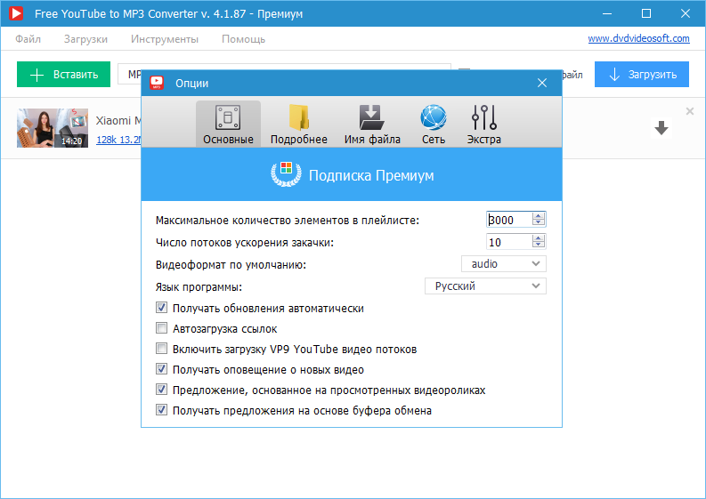Image resolution: width=706 pixels, height=499 pixels.
Task: Open the Загрузки menu
Action: coord(85,39)
